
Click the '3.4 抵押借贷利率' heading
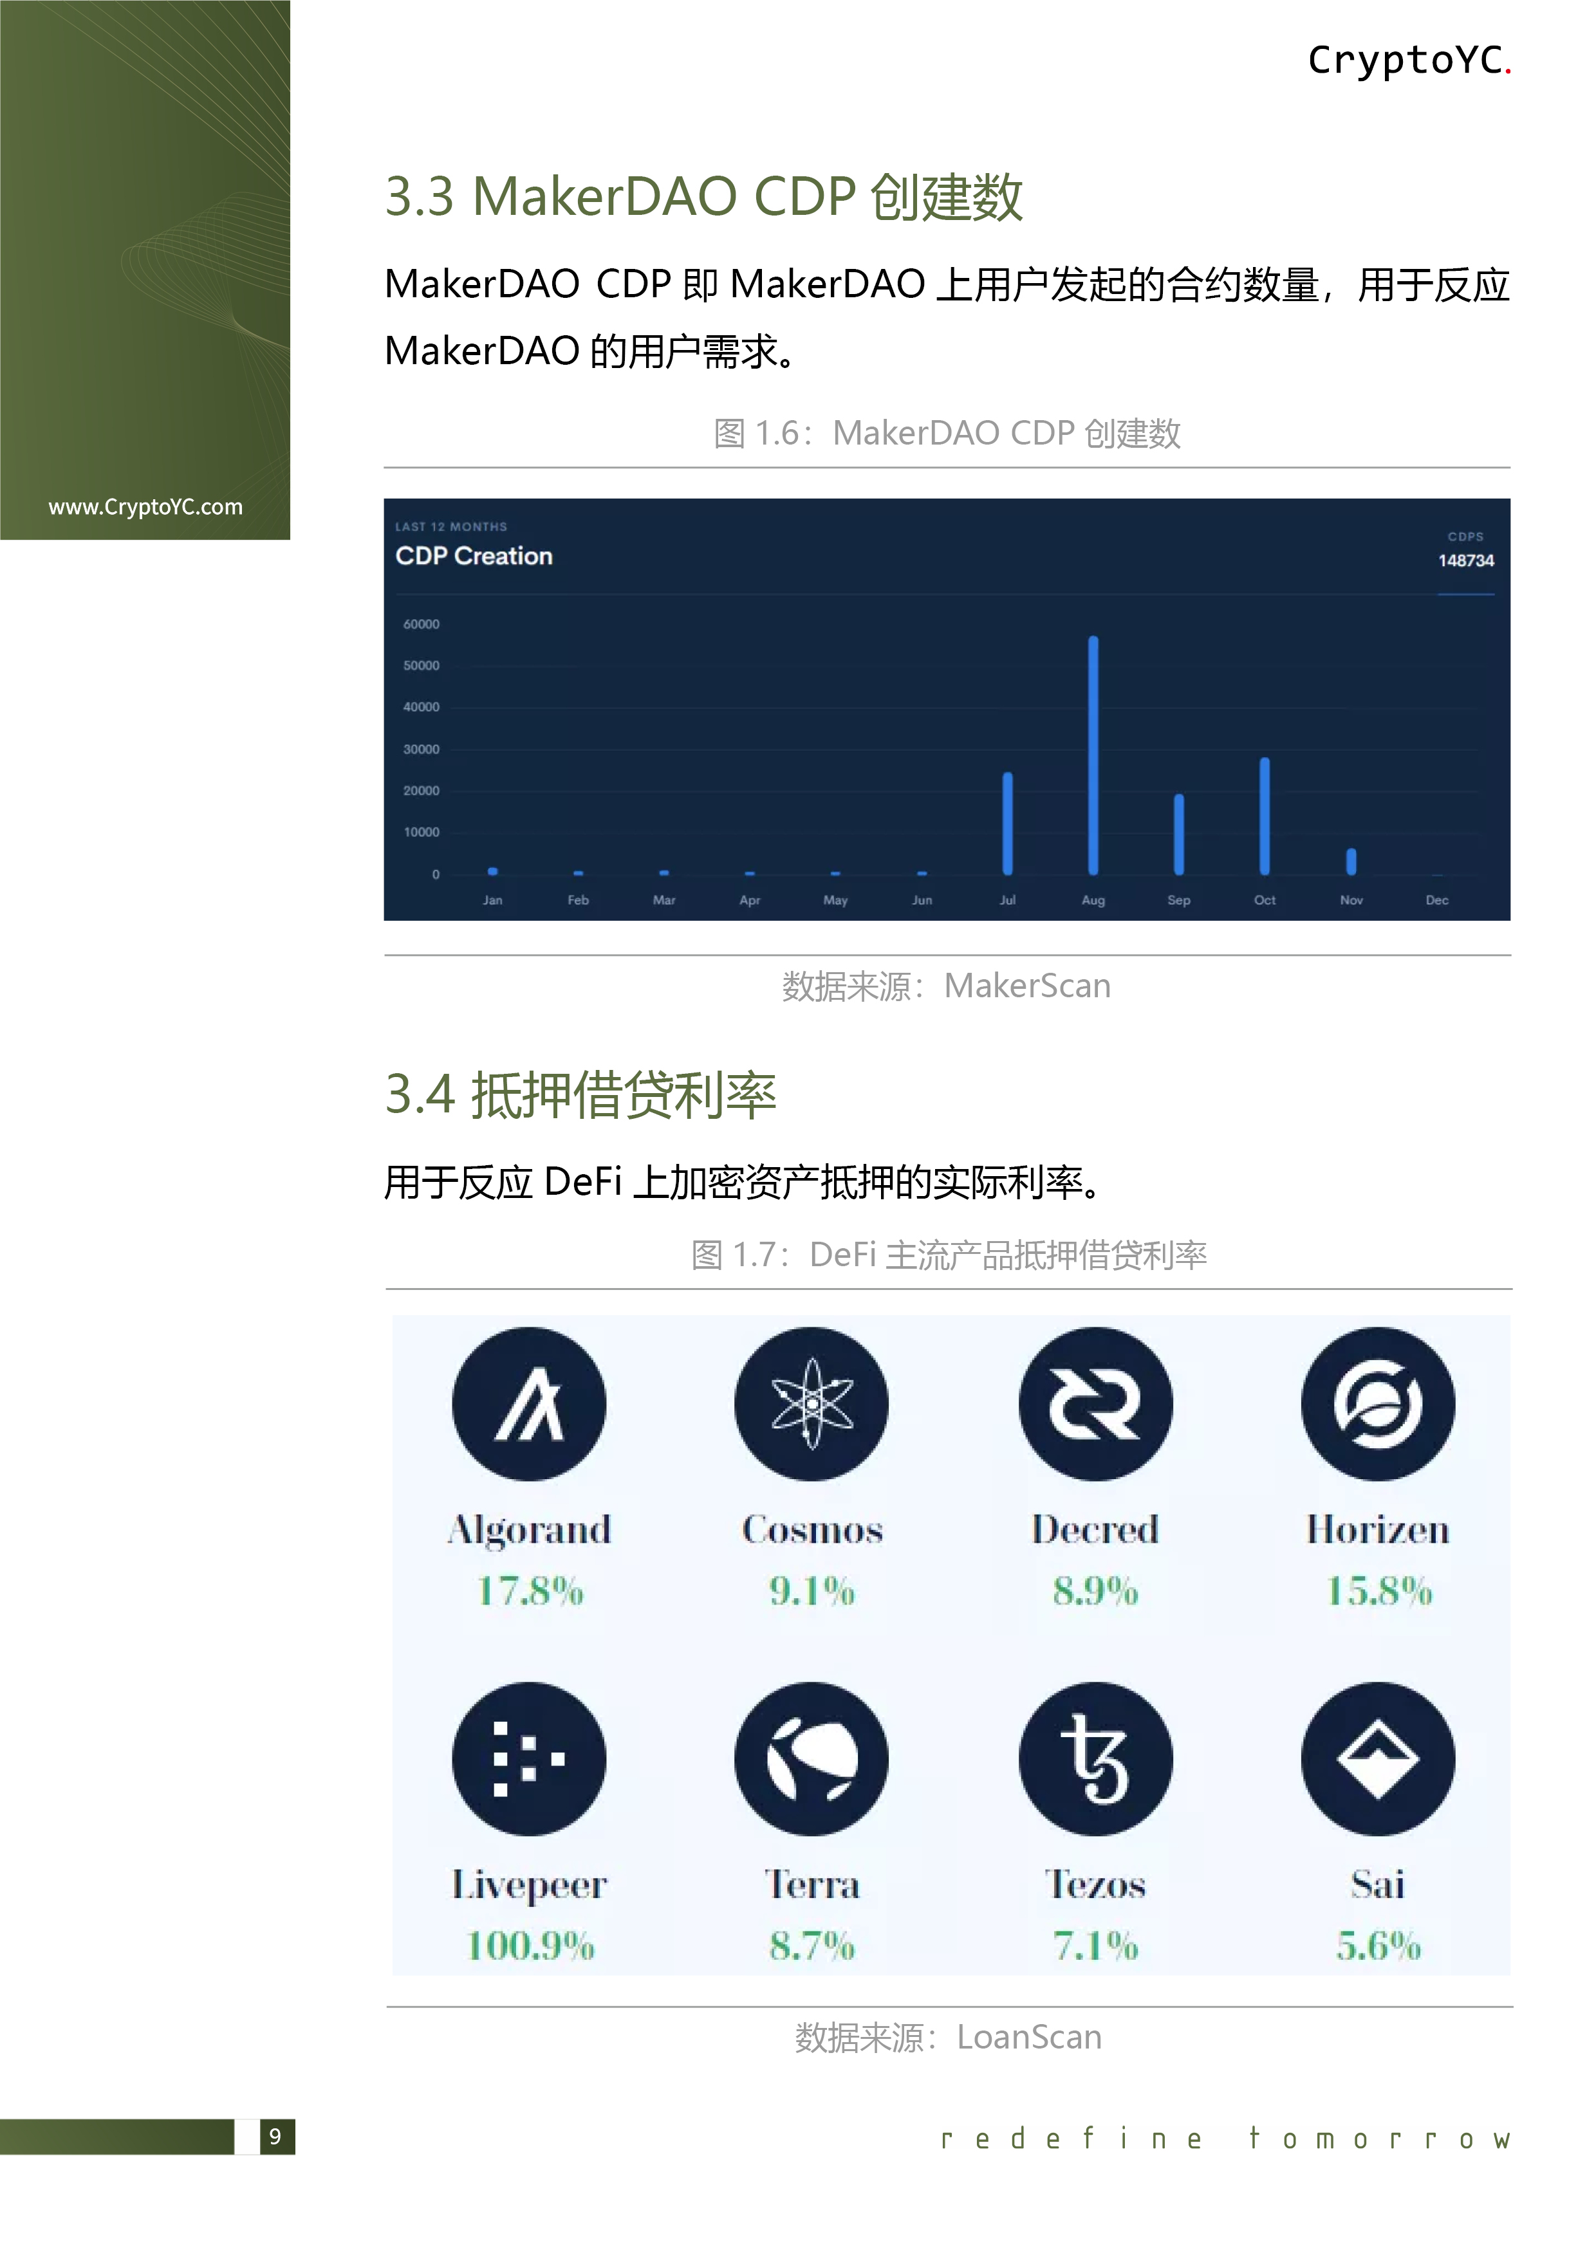pos(580,1095)
